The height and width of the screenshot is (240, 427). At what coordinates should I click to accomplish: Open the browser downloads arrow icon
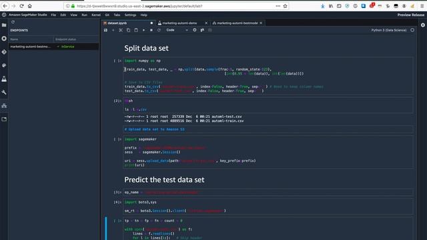322,6
